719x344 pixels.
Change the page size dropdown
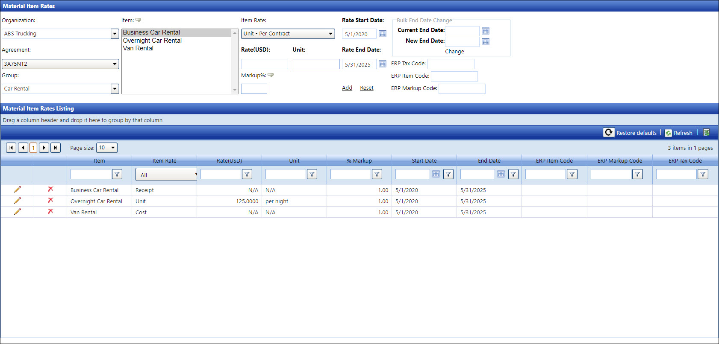coord(113,148)
